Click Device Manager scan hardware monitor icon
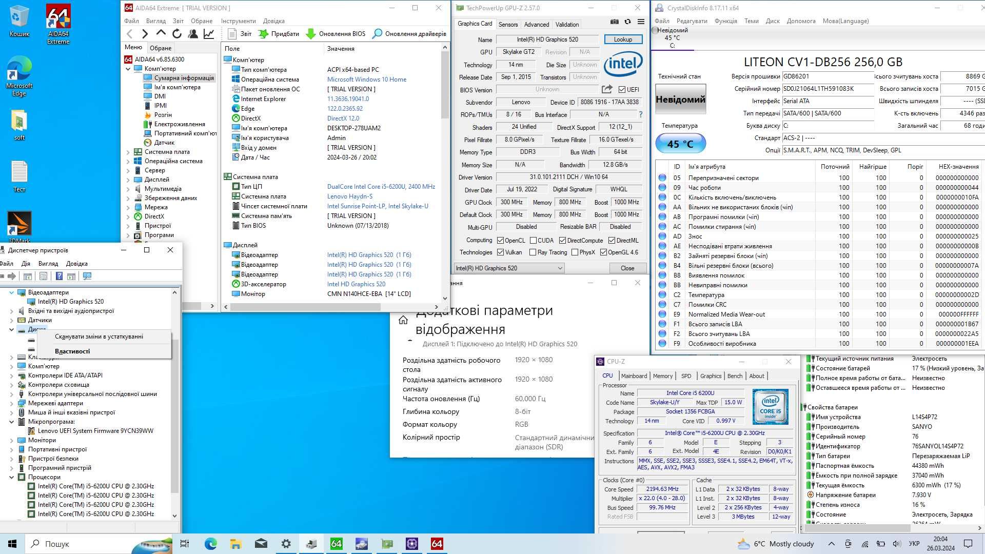 (87, 276)
